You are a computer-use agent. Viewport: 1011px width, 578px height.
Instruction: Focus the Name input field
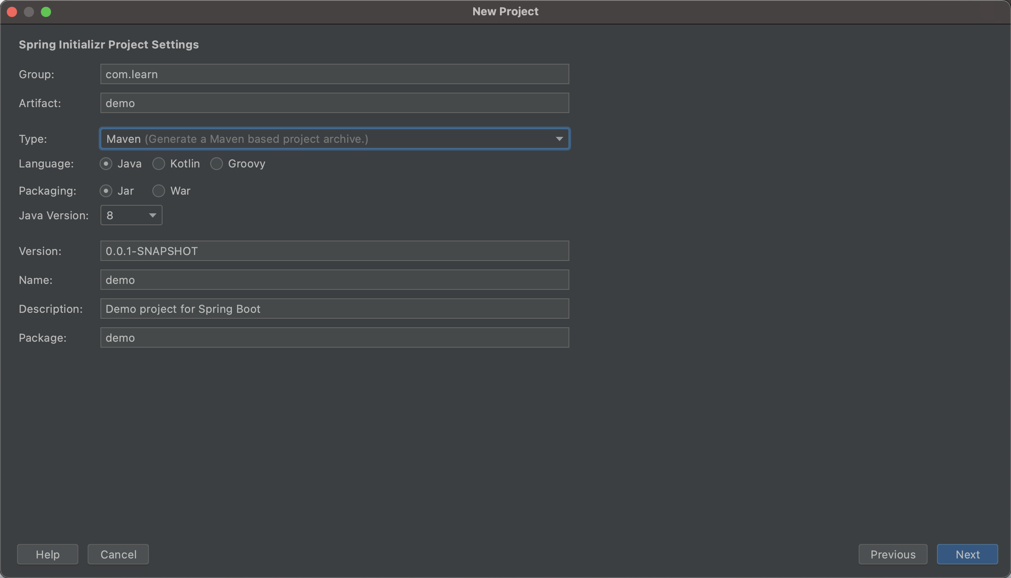(334, 280)
